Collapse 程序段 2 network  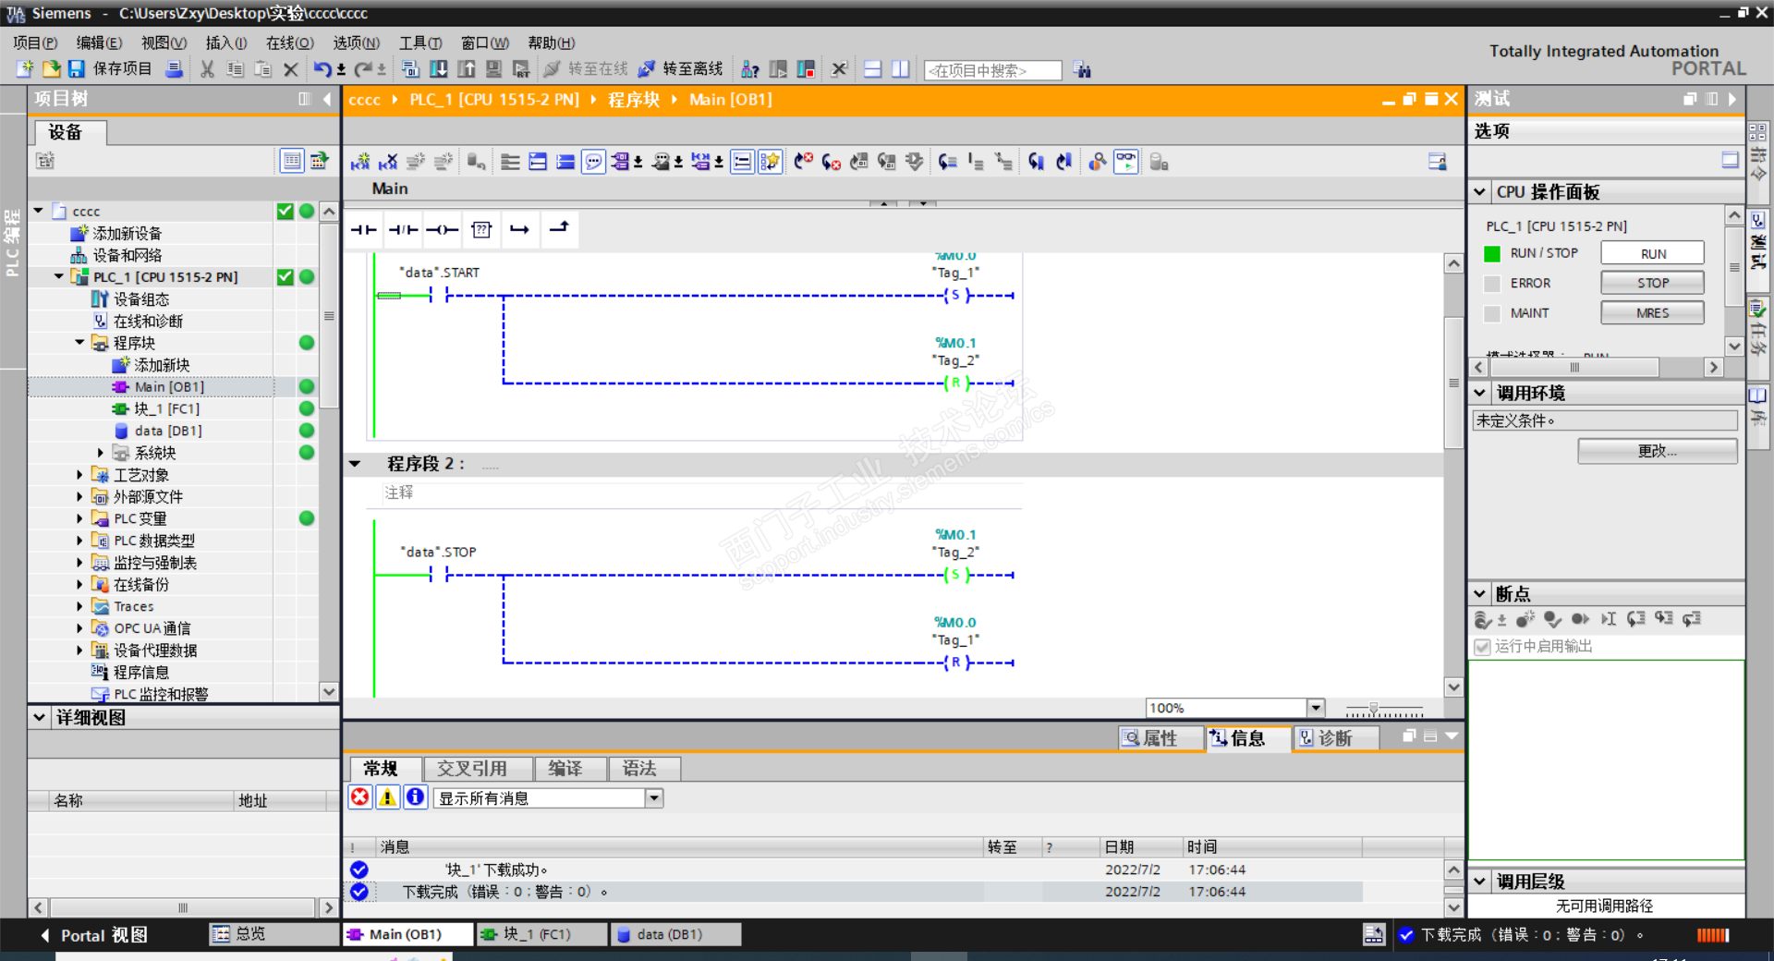pyautogui.click(x=355, y=464)
